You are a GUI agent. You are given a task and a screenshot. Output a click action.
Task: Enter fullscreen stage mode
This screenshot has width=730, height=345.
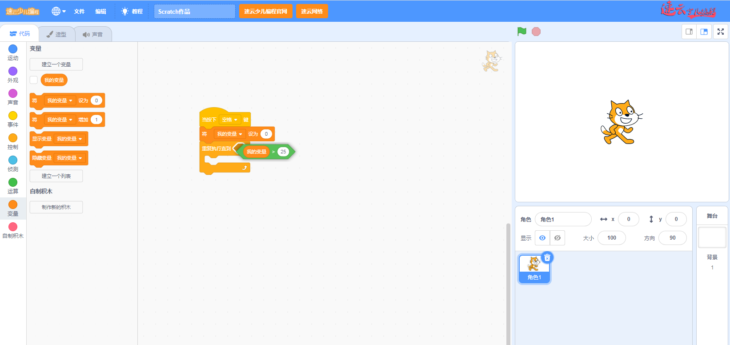[721, 32]
